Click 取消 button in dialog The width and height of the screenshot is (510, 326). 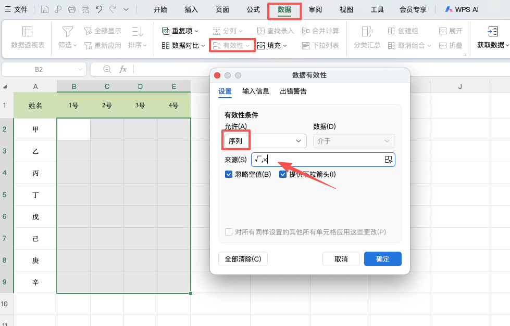(341, 259)
